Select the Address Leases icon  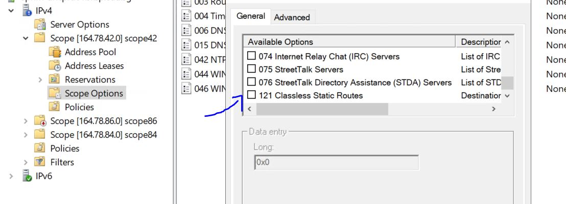click(55, 66)
